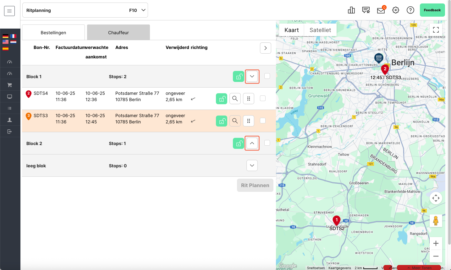The width and height of the screenshot is (451, 270).
Task: Switch language to Spanish flag
Action: point(5,48)
